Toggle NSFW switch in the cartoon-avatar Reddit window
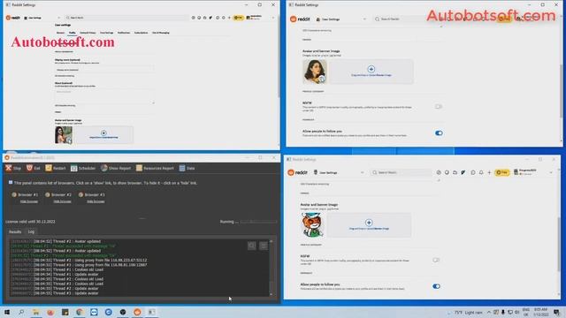The width and height of the screenshot is (566, 318). (x=436, y=260)
